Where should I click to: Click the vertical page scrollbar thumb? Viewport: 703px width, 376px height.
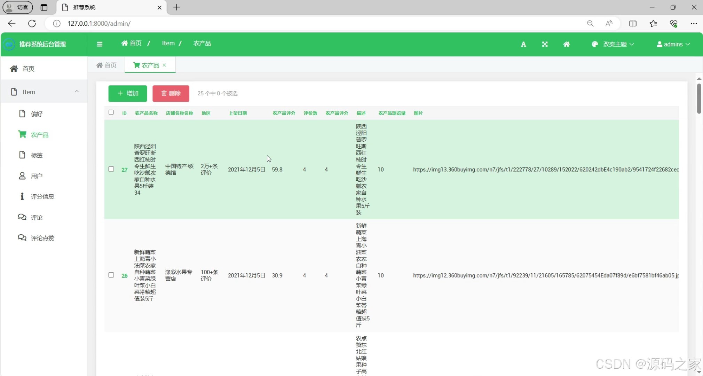(x=699, y=99)
